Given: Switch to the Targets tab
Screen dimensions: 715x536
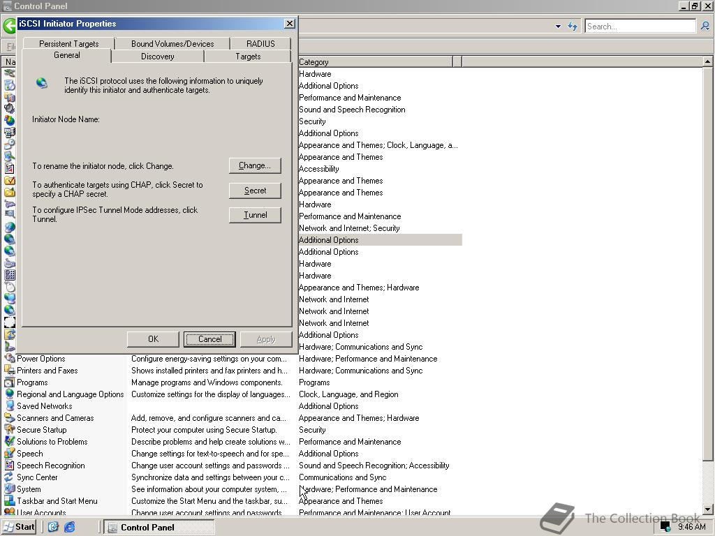Looking at the screenshot, I should click(248, 57).
